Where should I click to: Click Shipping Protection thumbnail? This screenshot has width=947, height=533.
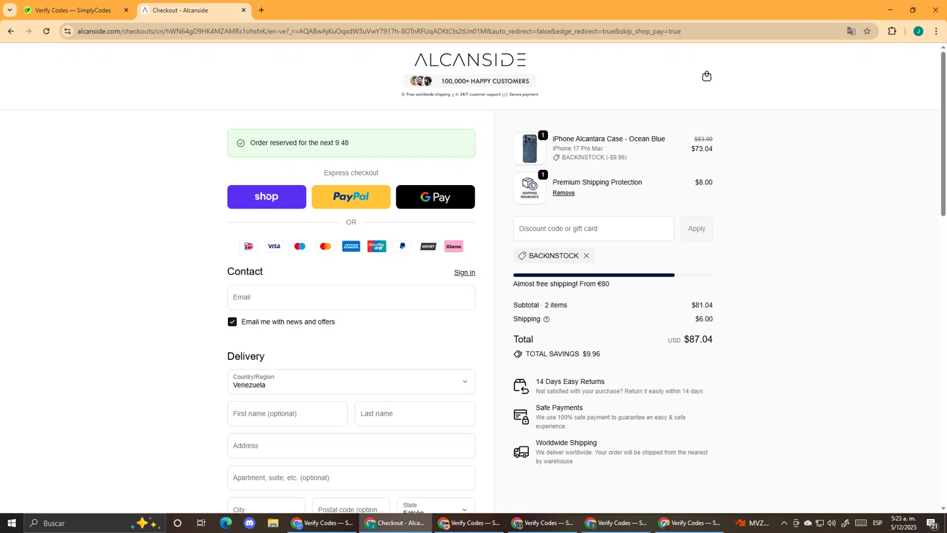pyautogui.click(x=530, y=188)
